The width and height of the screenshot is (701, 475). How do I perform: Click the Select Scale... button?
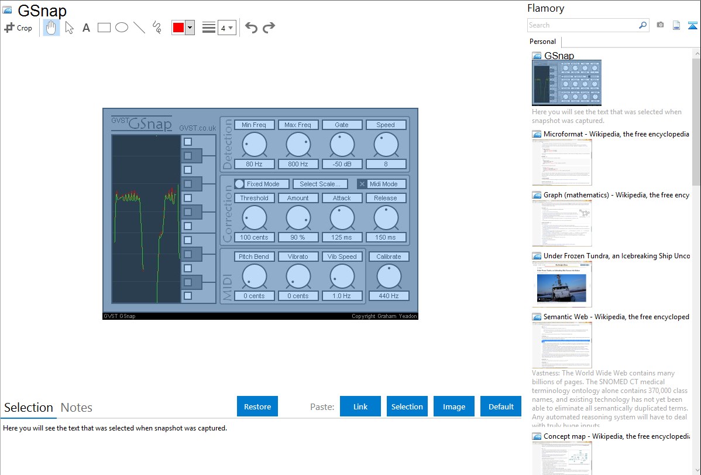point(320,184)
